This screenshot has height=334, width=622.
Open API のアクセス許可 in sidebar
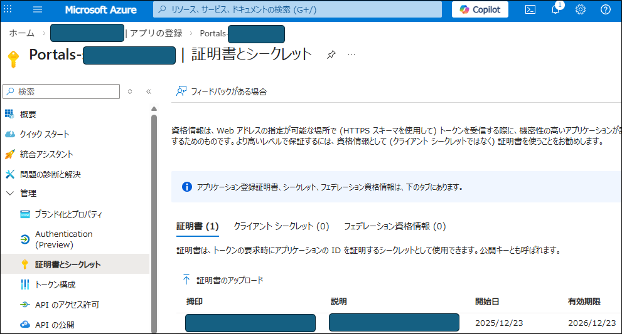coord(67,305)
